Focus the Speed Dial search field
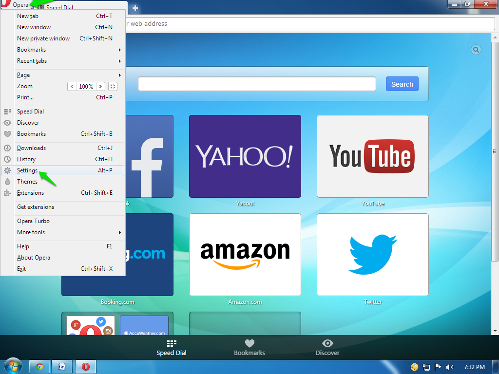The height and width of the screenshot is (374, 499). (x=257, y=84)
